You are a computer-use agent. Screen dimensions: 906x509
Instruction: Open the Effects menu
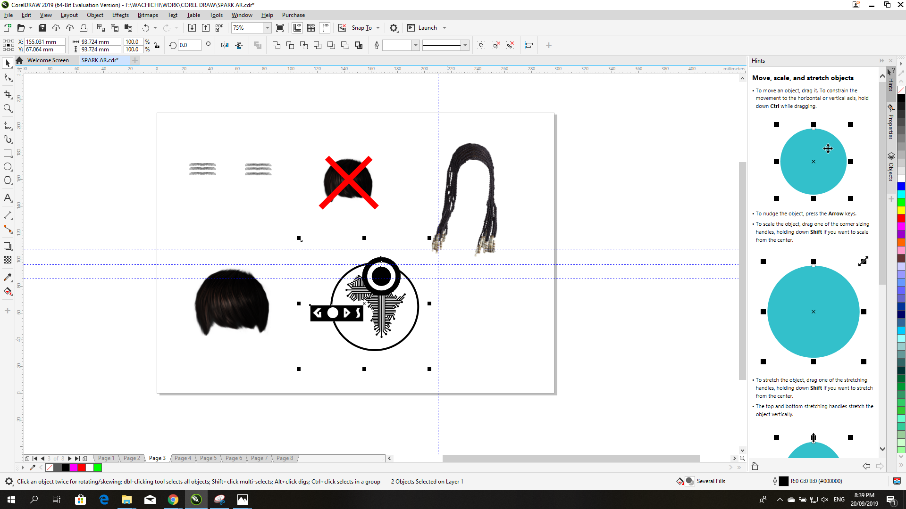click(120, 15)
